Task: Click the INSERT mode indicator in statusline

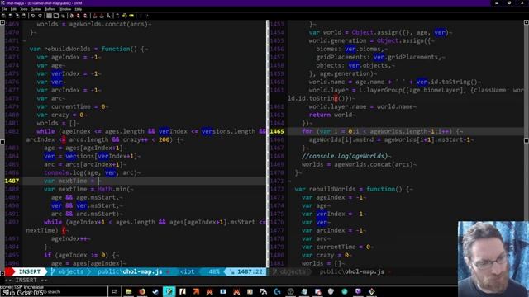Action: tap(30, 271)
